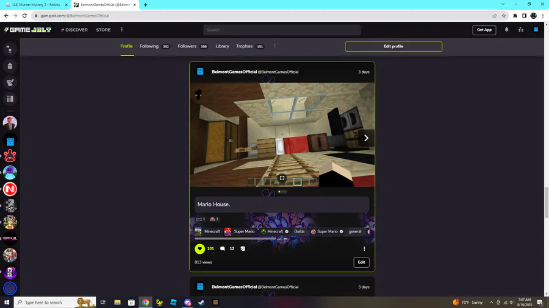Switch to the Murder Mystery 2 Roblox tab

(37, 5)
